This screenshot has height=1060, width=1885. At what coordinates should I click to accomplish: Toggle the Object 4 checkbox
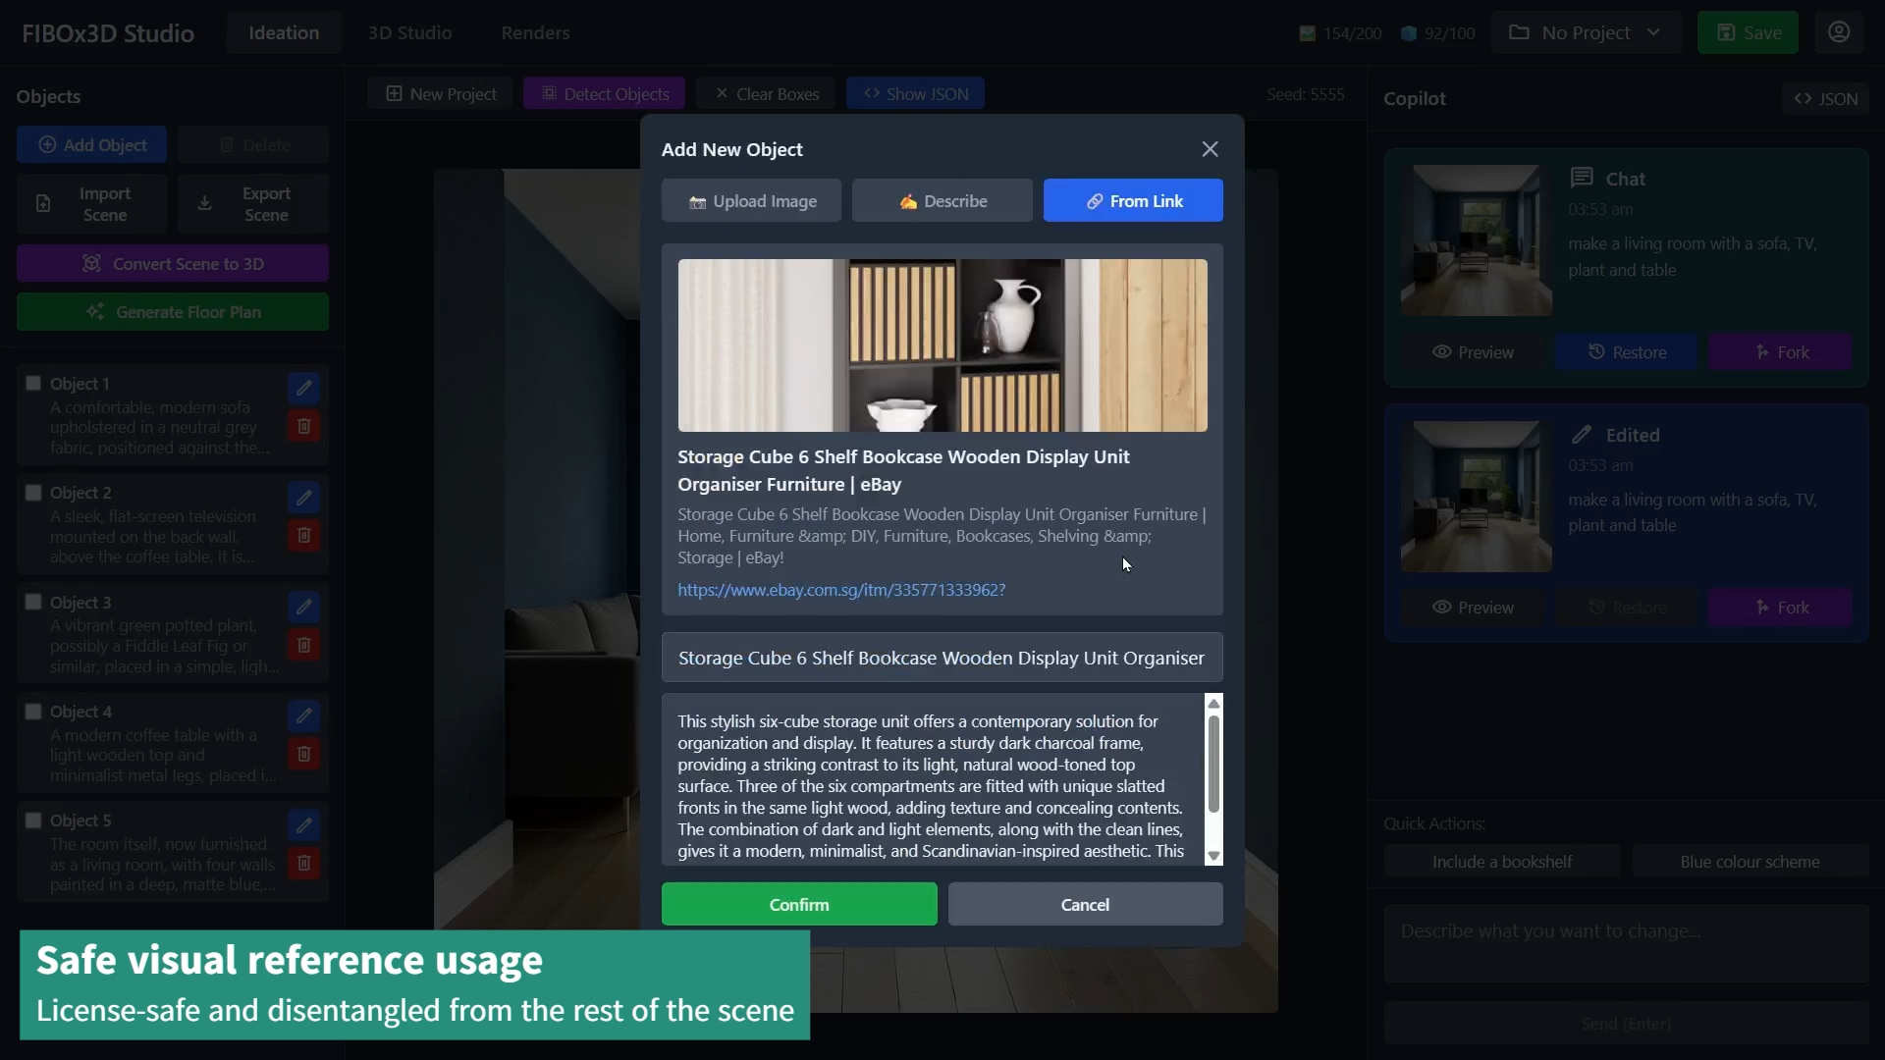tap(33, 712)
